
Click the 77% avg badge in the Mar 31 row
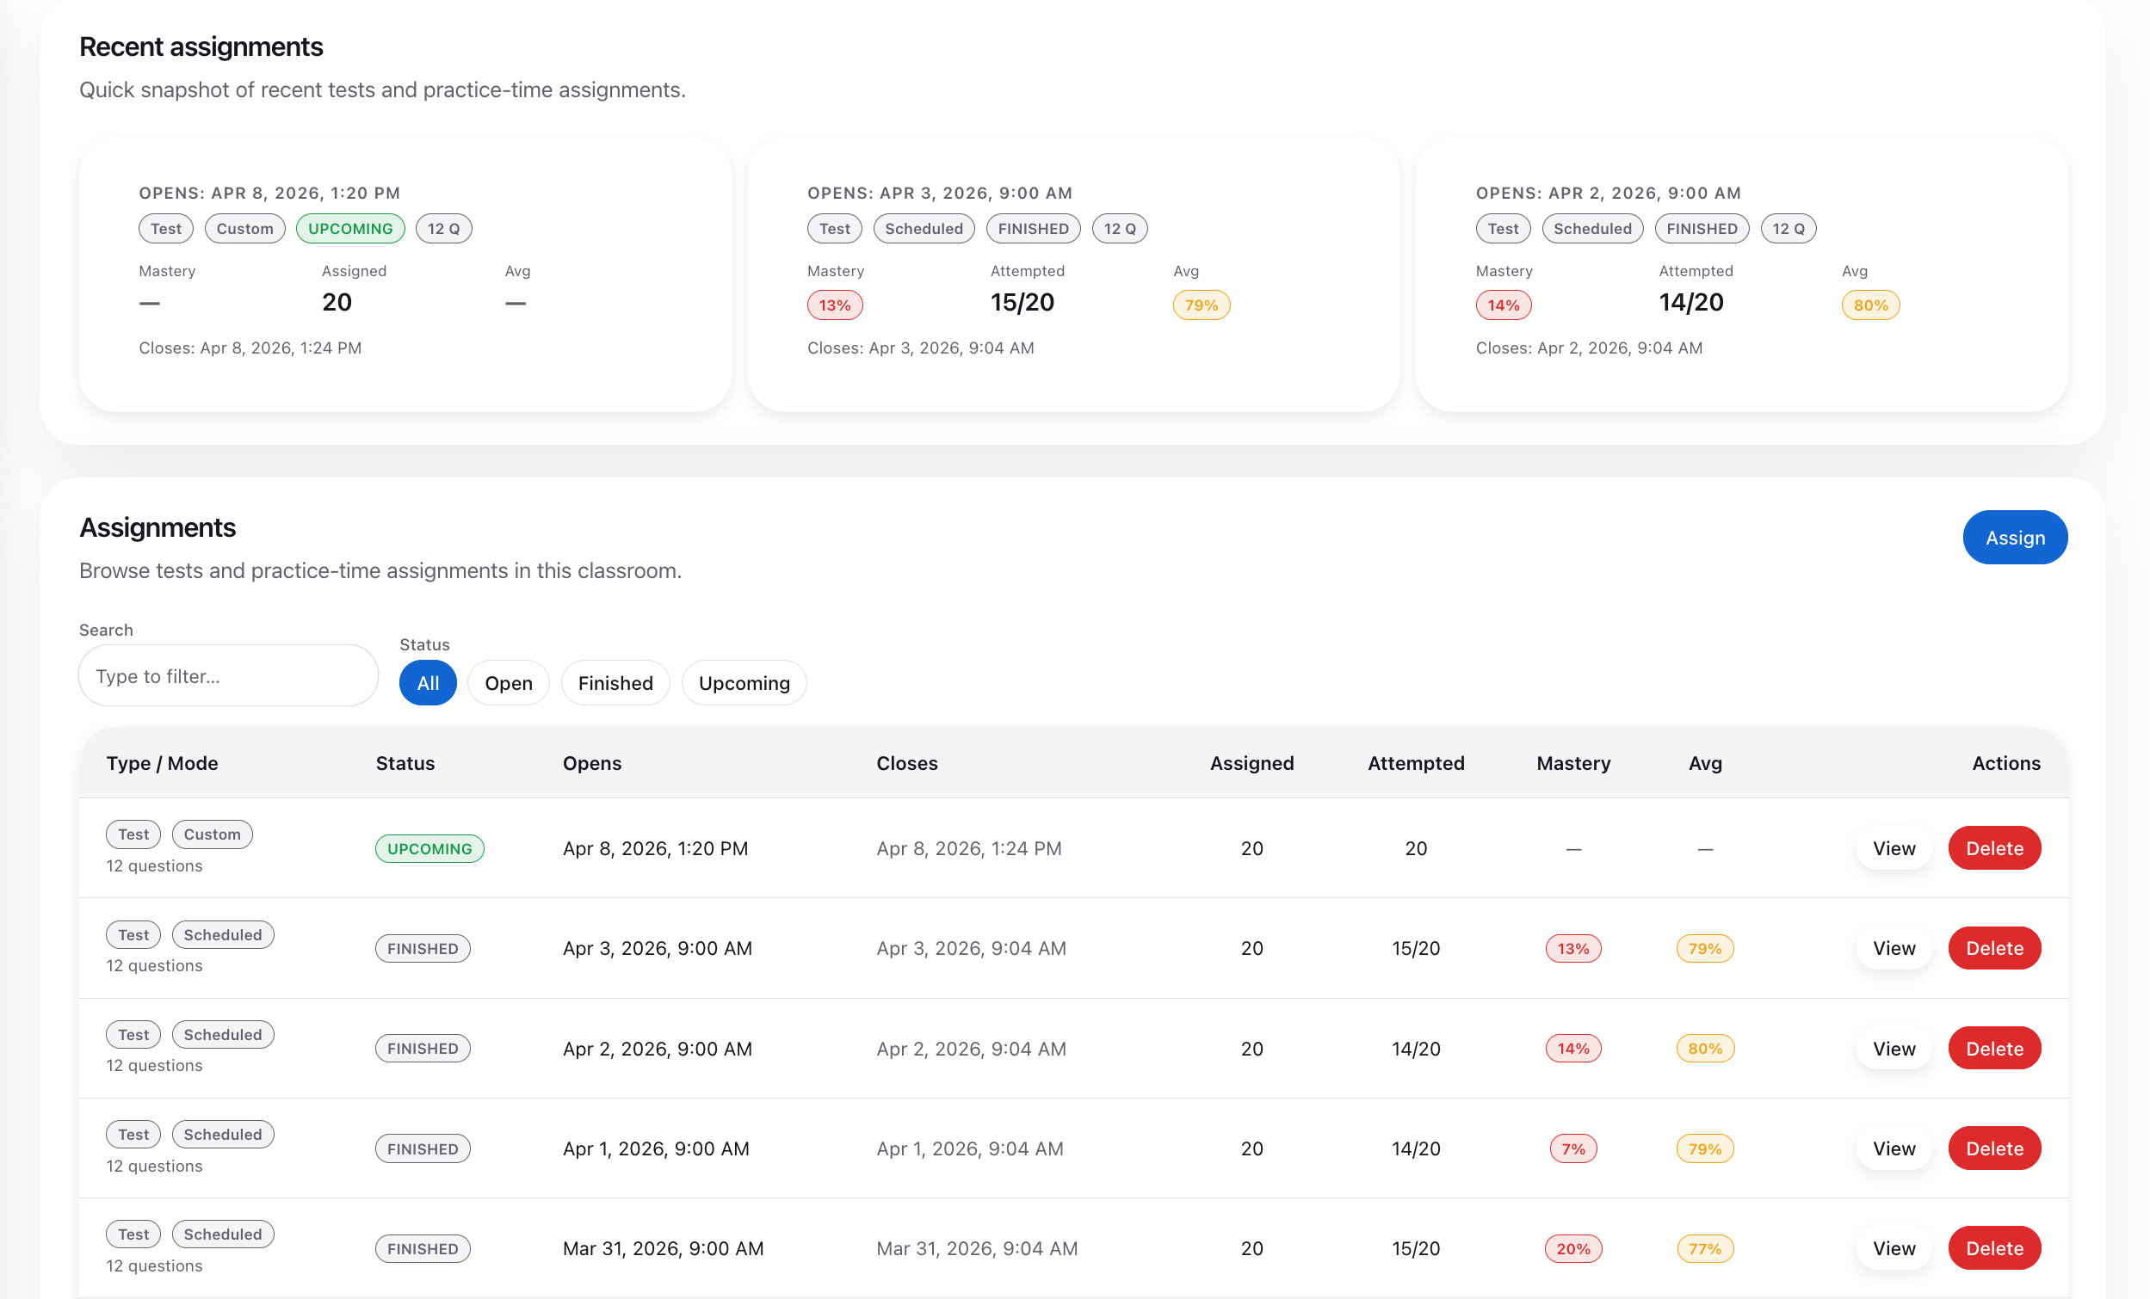tap(1705, 1249)
